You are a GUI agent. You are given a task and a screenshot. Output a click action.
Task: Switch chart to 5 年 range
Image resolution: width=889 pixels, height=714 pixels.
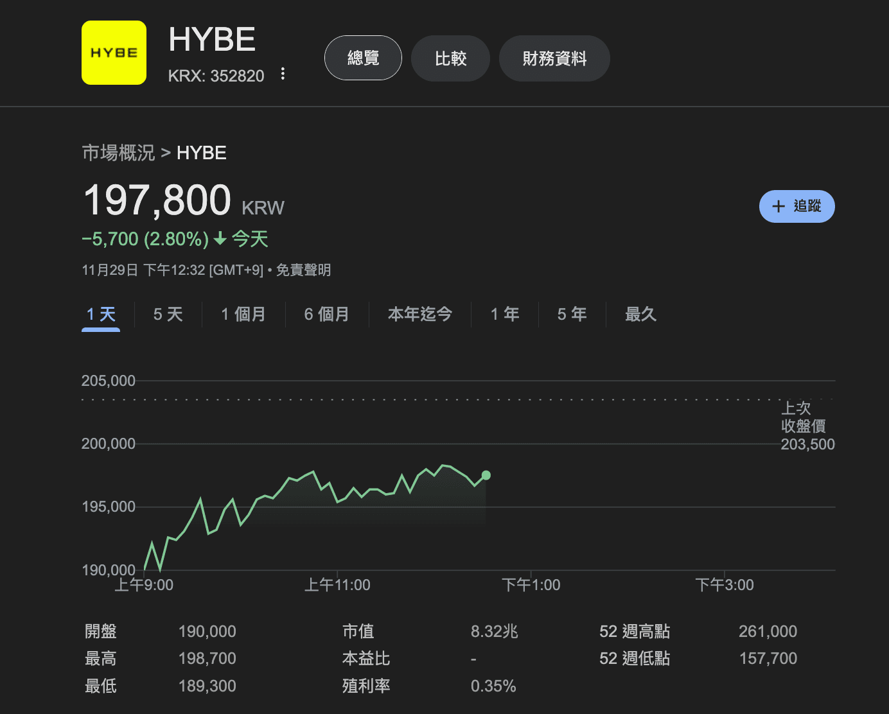(572, 314)
